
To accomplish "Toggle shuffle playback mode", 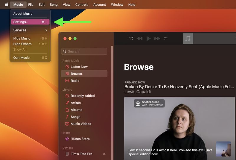I will point(131,39).
